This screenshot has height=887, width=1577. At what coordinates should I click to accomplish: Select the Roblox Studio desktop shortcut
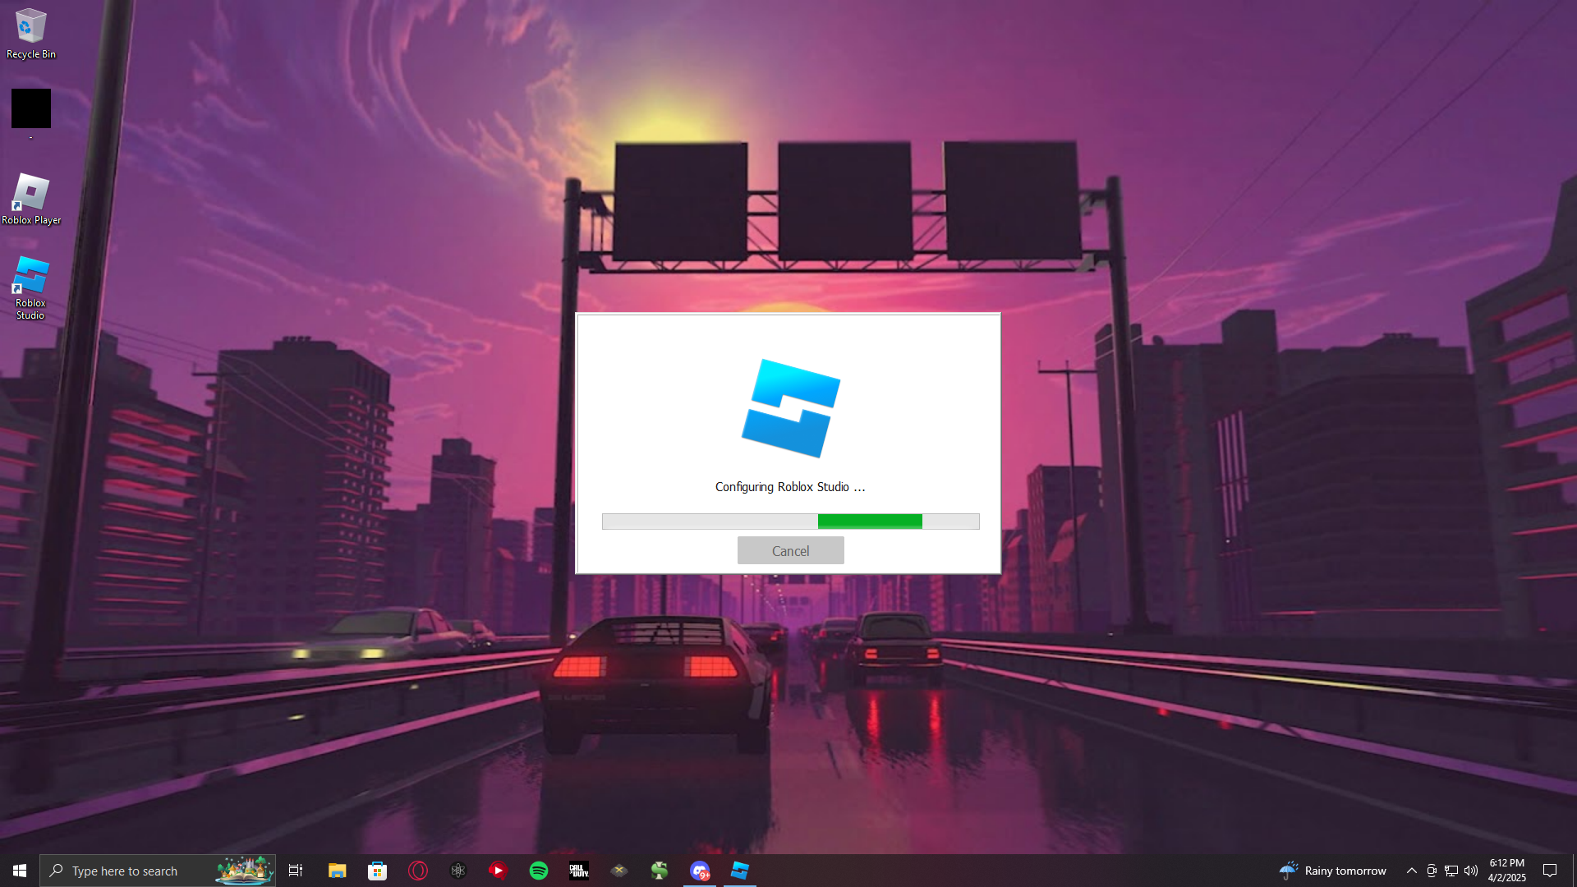30,287
